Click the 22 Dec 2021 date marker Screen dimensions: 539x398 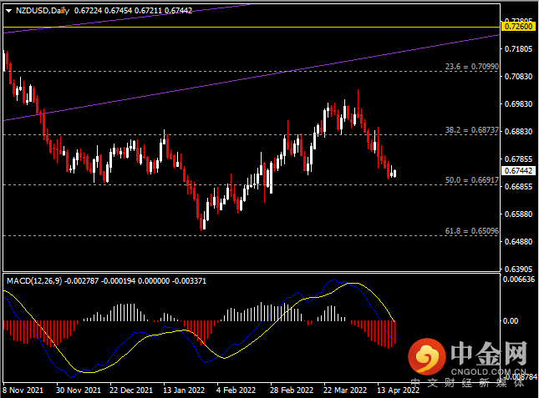click(x=130, y=390)
